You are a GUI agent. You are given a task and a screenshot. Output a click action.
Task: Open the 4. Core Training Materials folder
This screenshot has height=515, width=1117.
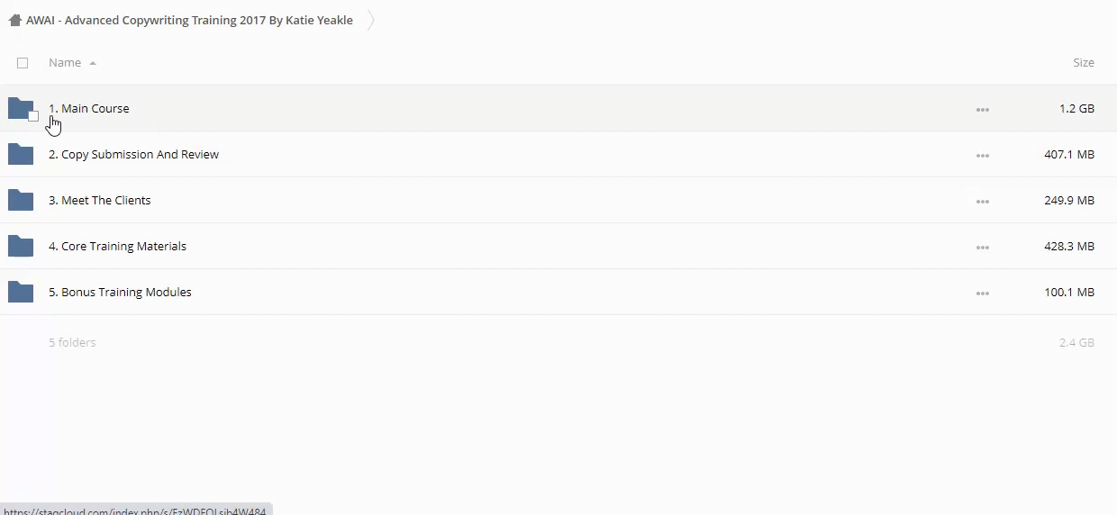[123, 247]
